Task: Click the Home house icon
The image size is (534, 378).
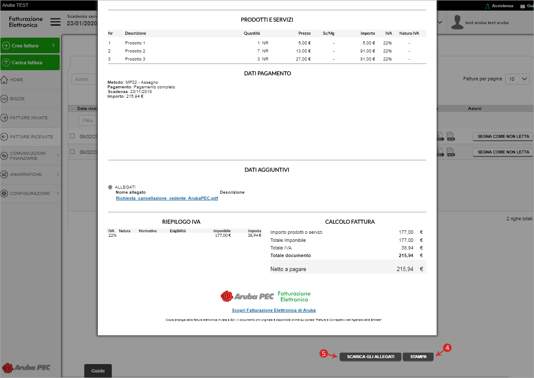Action: click(5, 79)
